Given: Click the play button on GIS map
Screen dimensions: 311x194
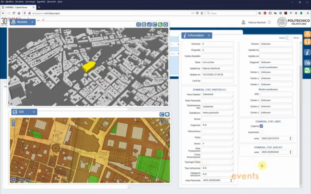Looking at the screenshot, I should [x=13, y=180].
